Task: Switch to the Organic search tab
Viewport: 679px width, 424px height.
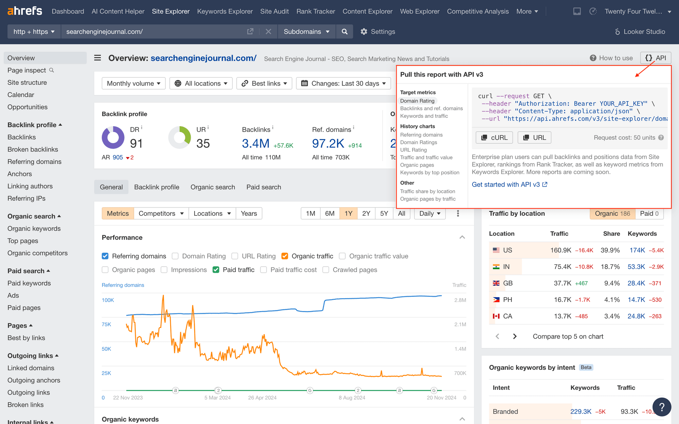Action: tap(213, 187)
